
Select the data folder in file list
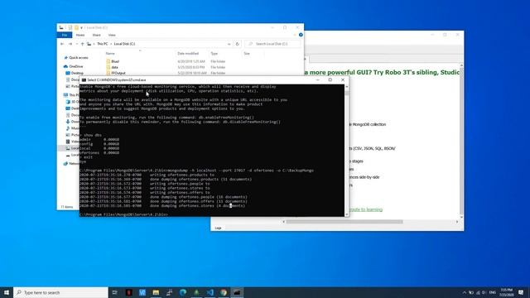click(114, 67)
